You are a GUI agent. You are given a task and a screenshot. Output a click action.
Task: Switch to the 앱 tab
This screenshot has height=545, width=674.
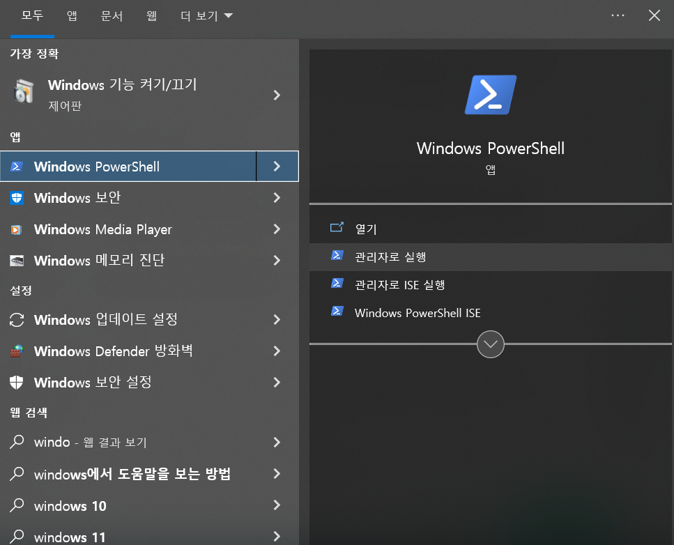coord(72,16)
